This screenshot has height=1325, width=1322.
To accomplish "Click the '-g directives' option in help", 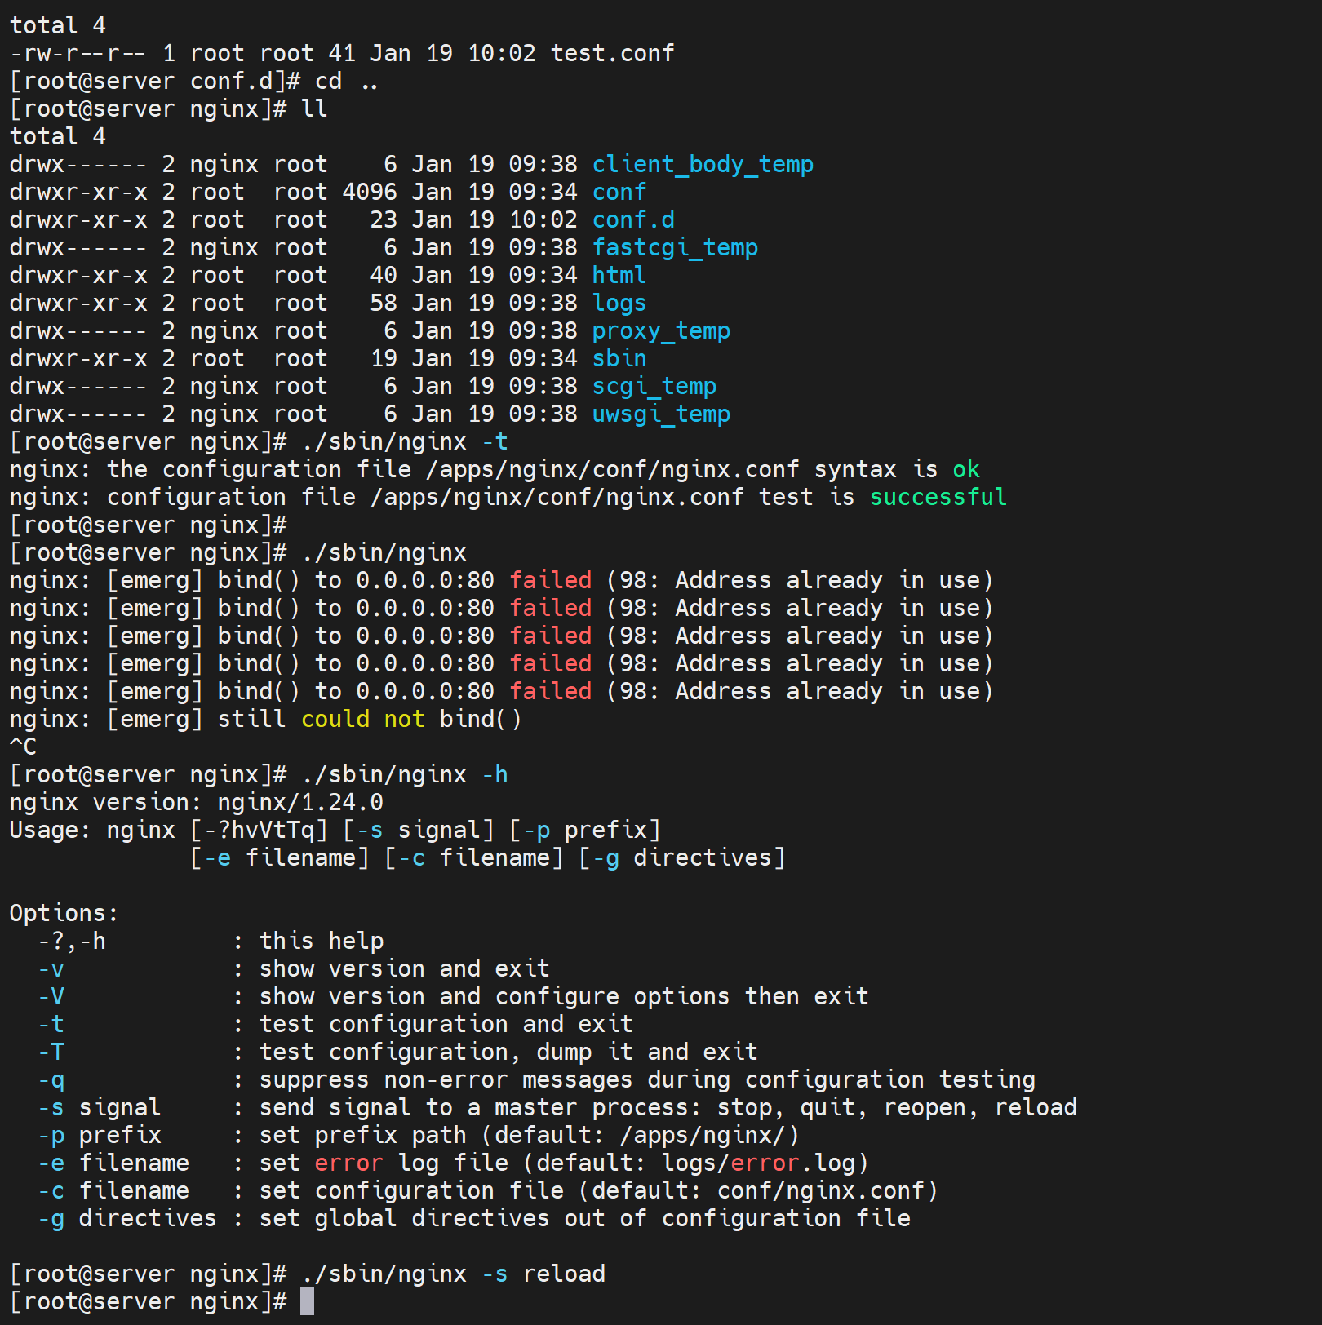I will pos(126,1219).
